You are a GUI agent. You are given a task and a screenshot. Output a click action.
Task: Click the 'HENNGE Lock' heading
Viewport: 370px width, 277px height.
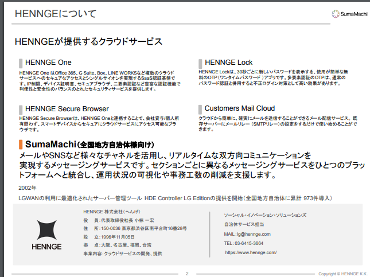tap(228, 63)
